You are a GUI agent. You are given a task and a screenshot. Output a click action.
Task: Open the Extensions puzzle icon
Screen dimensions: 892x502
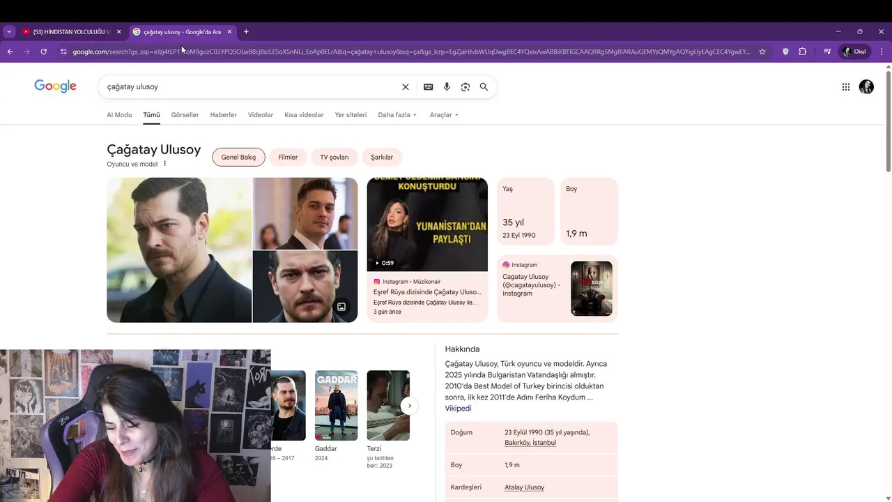[x=802, y=52]
